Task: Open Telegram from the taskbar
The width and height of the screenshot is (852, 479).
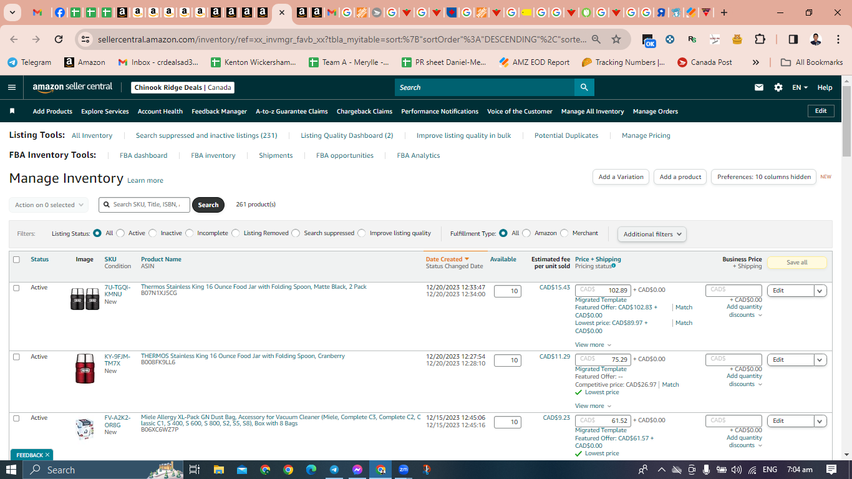Action: pyautogui.click(x=334, y=470)
